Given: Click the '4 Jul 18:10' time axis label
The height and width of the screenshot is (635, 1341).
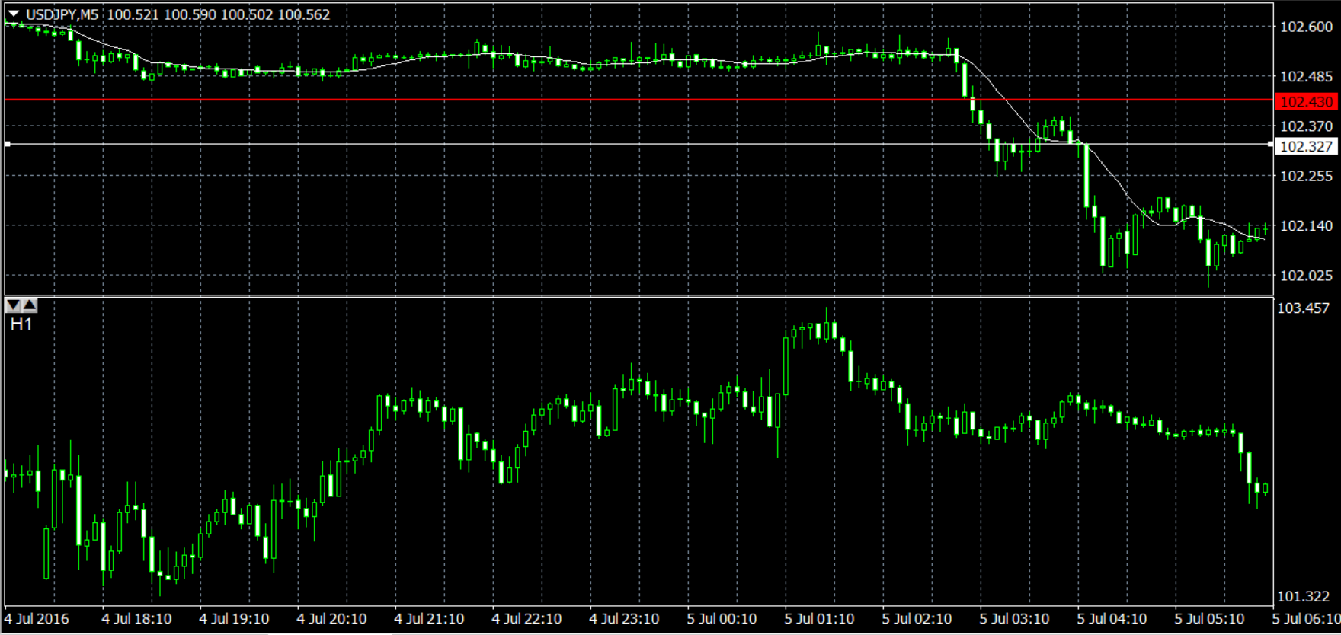Looking at the screenshot, I should tap(136, 619).
